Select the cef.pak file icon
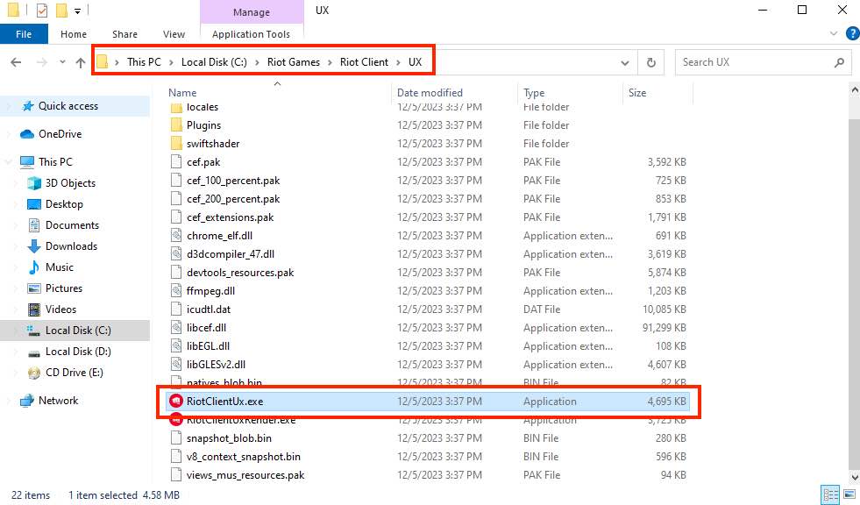860x505 pixels. (x=176, y=161)
